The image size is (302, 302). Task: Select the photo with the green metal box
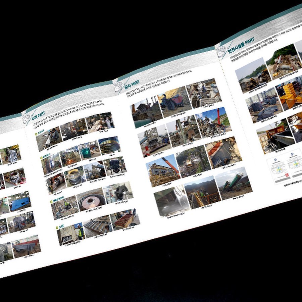(90, 150)
